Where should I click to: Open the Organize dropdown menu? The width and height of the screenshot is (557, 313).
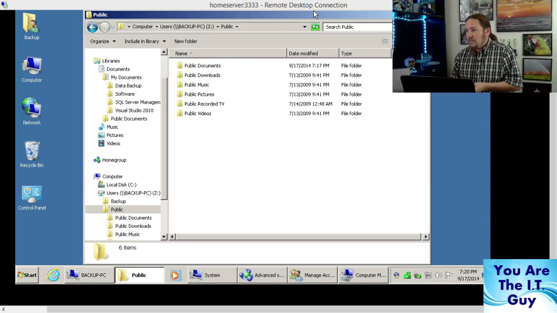pyautogui.click(x=103, y=41)
